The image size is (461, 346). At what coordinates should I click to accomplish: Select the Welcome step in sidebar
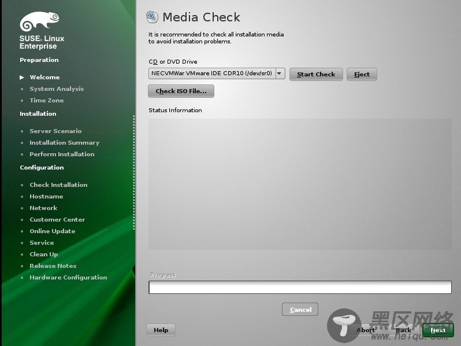tap(44, 77)
